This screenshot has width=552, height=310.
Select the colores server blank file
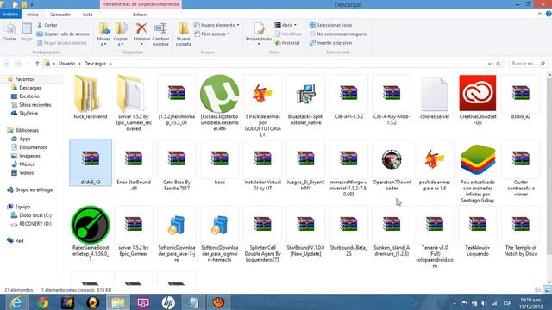tap(435, 97)
